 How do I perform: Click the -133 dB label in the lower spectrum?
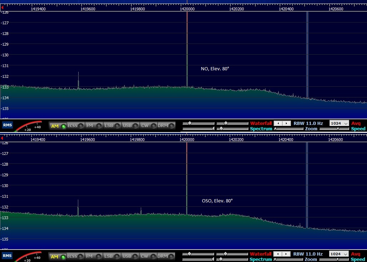(x=4, y=218)
